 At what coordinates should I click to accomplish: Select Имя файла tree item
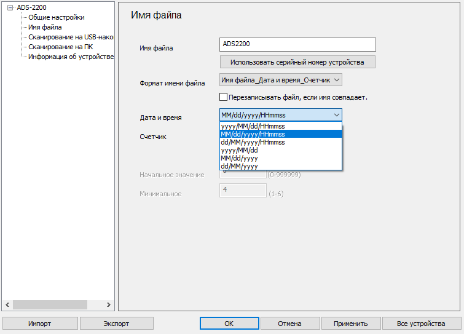(45, 27)
